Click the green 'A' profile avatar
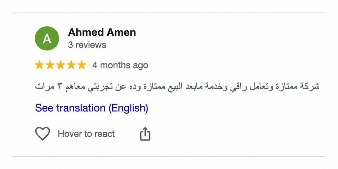338x169 pixels. [x=47, y=38]
